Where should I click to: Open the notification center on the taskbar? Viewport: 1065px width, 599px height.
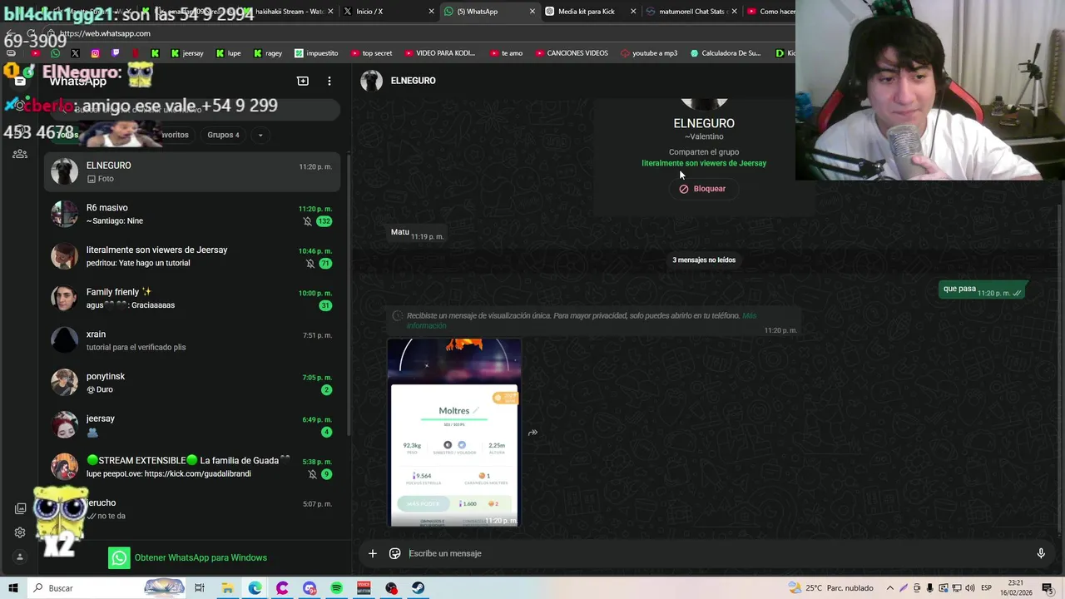(x=1047, y=588)
